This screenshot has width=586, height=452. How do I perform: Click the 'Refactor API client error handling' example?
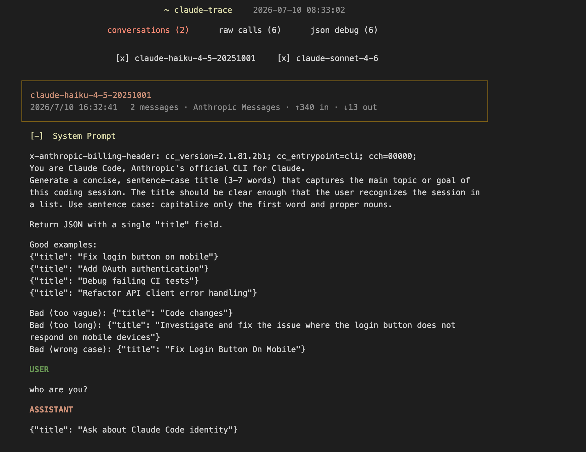click(143, 293)
